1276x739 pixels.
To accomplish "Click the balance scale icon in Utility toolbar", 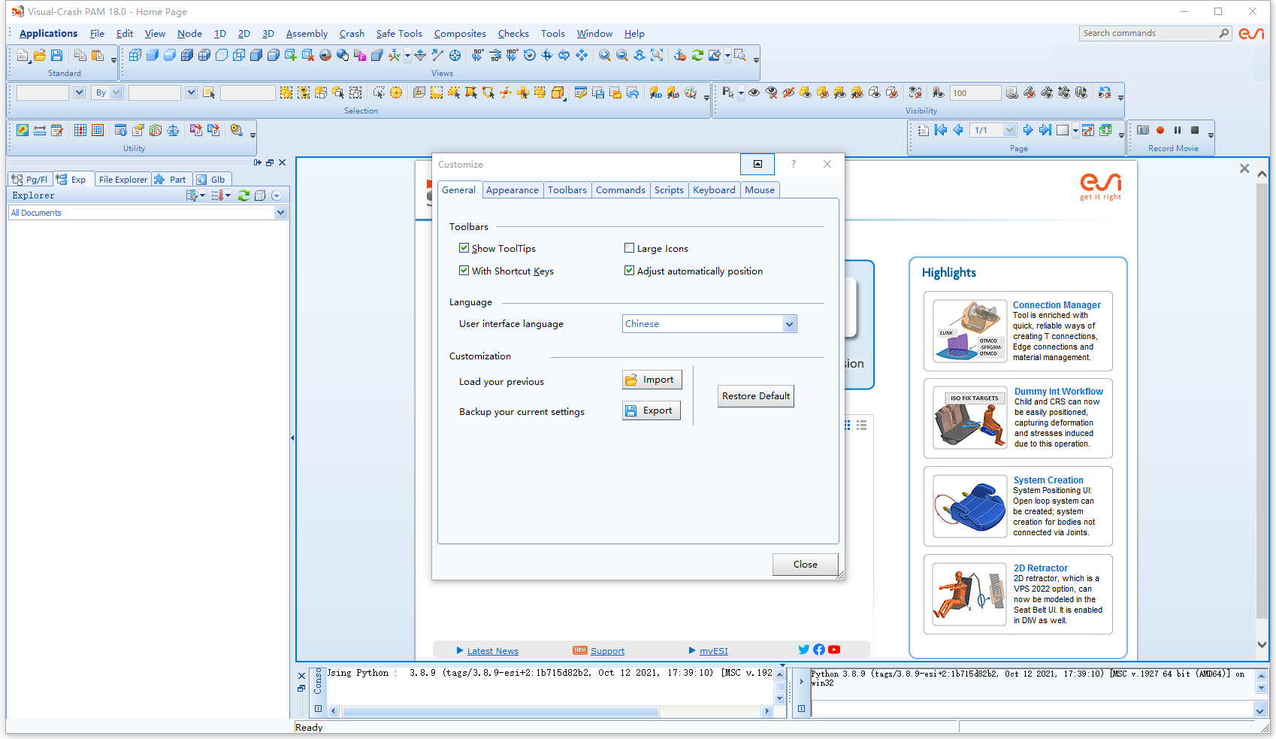I will click(x=173, y=130).
